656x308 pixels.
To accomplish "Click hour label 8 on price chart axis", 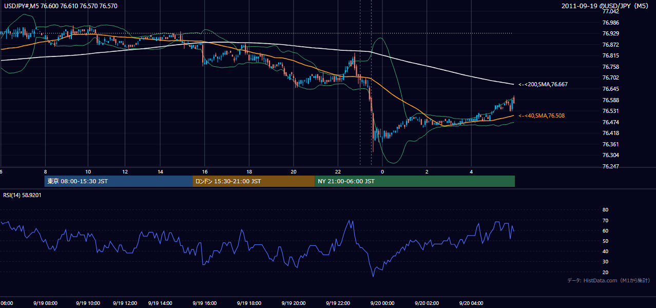I will (x=46, y=171).
